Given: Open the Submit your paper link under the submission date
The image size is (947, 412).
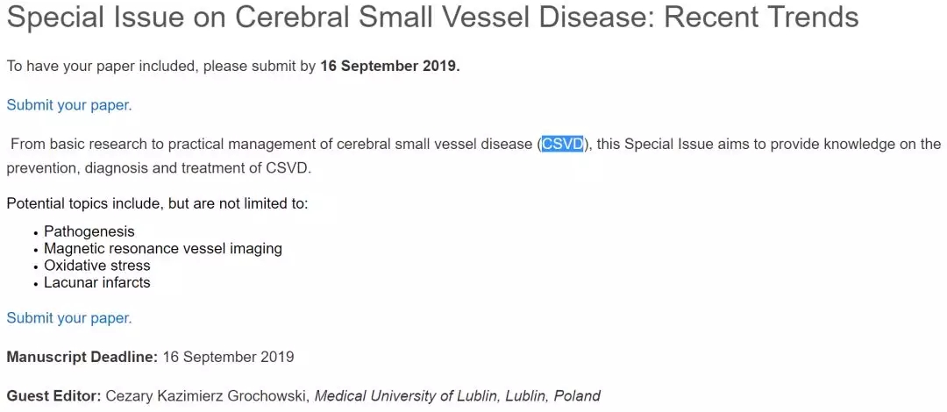Looking at the screenshot, I should pos(69,105).
